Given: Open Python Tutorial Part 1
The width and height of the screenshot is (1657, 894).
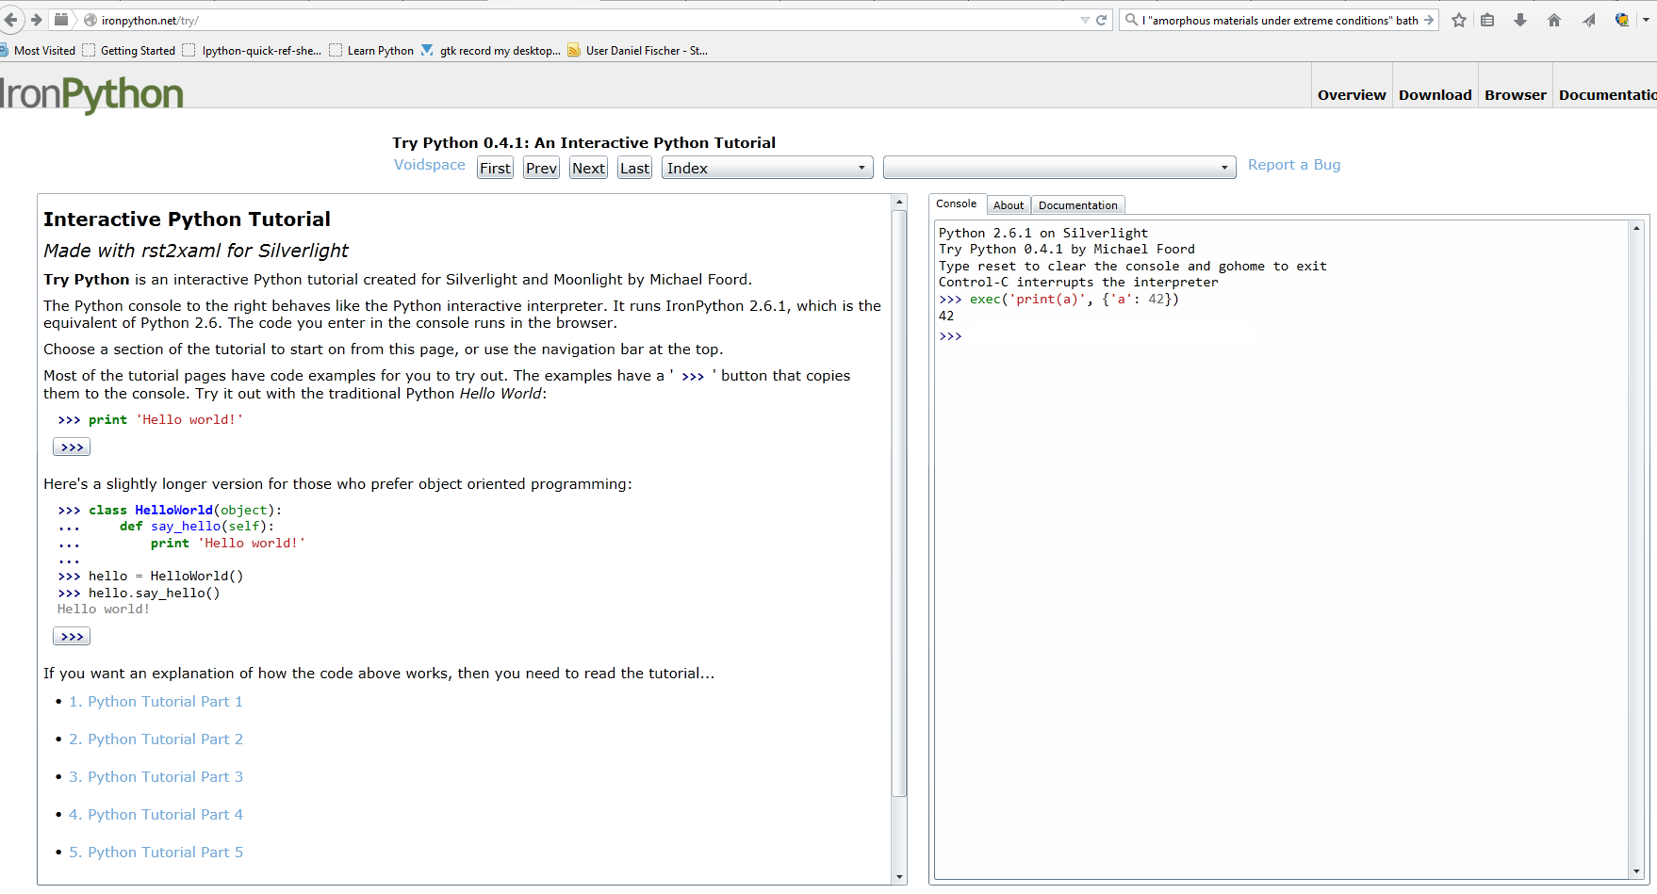Looking at the screenshot, I should click(x=156, y=702).
